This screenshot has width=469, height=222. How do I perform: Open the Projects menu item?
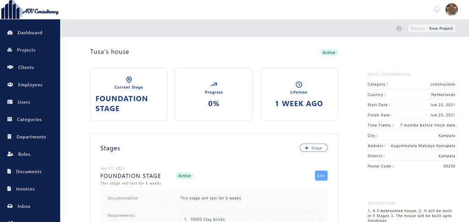pyautogui.click(x=26, y=50)
